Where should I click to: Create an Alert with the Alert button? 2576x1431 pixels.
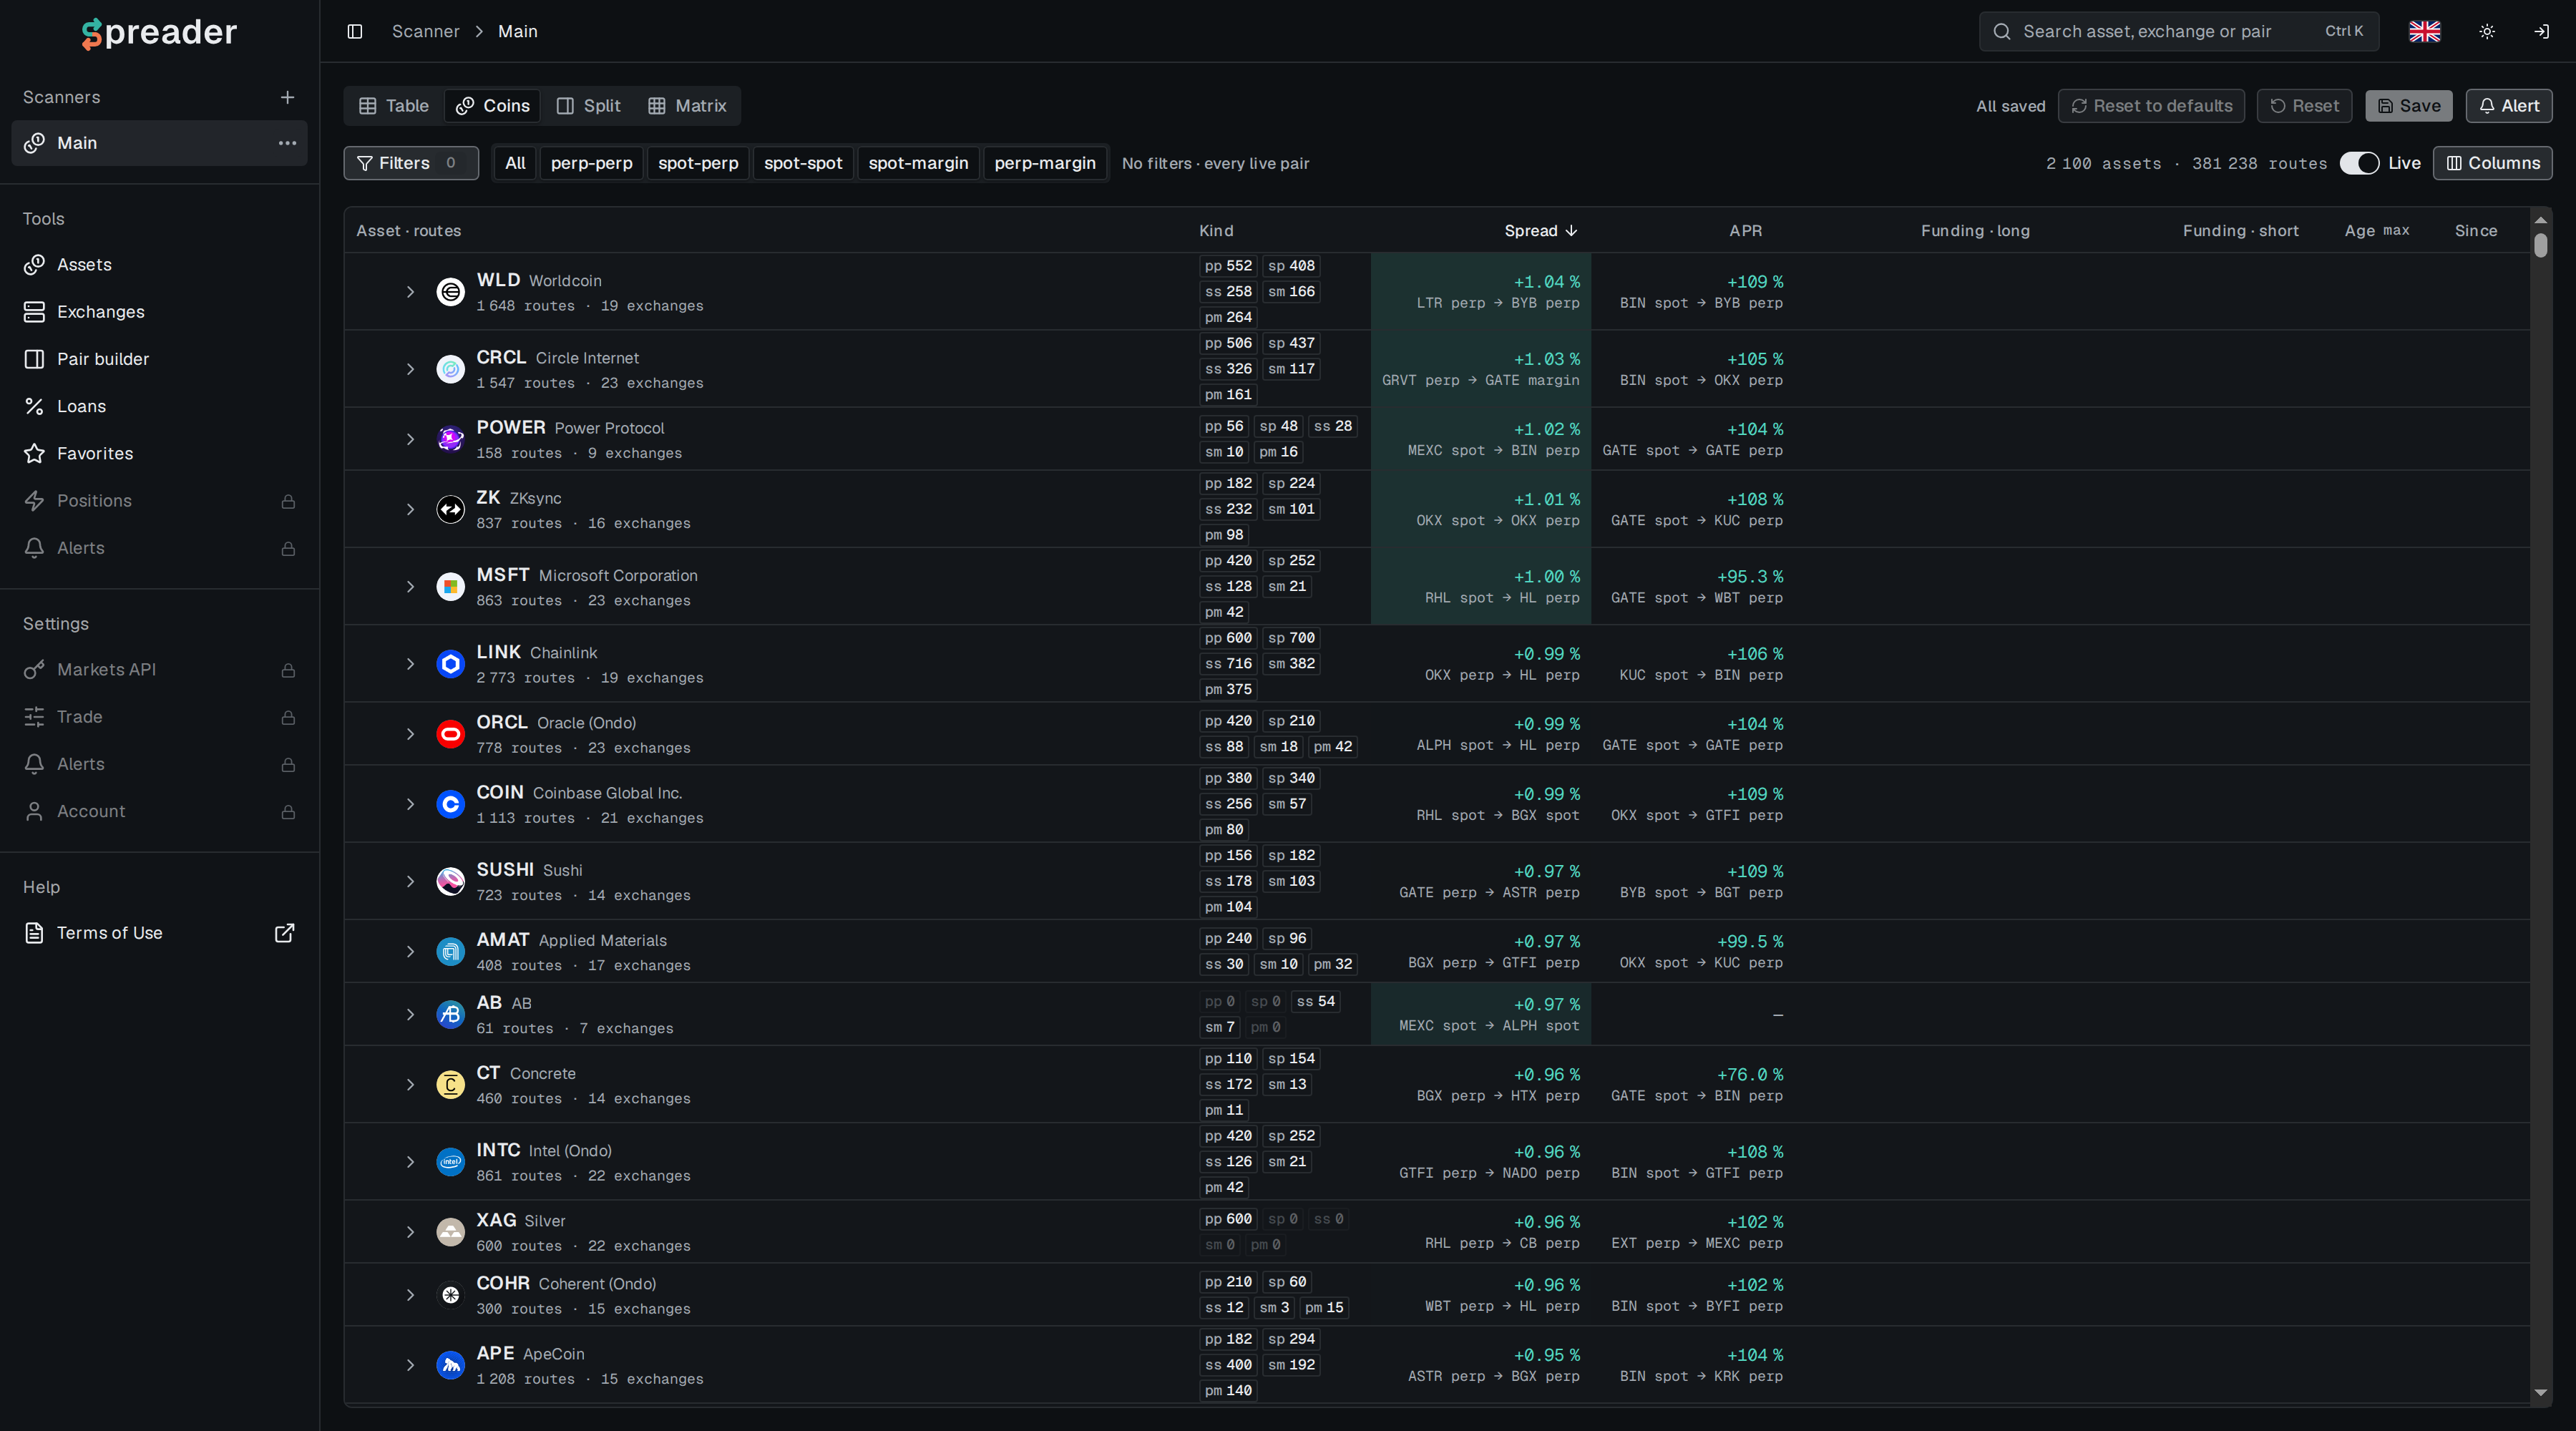[x=2508, y=106]
